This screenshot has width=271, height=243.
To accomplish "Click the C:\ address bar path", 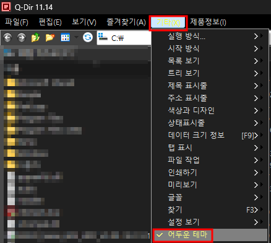I will 118,38.
